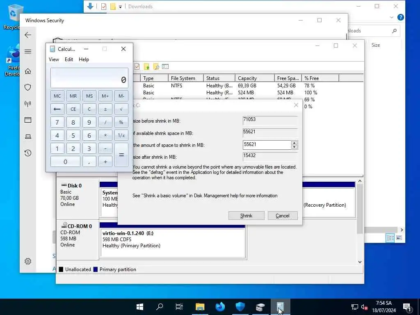The width and height of the screenshot is (420, 315).
Task: Click the equals key in Calculator
Action: tap(121, 155)
